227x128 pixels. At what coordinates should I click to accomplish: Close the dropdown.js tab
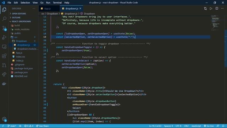click(81, 9)
